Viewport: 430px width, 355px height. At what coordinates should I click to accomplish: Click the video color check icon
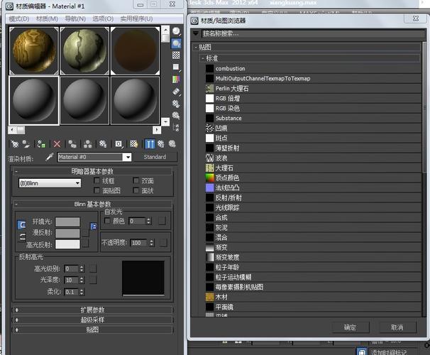(x=176, y=80)
